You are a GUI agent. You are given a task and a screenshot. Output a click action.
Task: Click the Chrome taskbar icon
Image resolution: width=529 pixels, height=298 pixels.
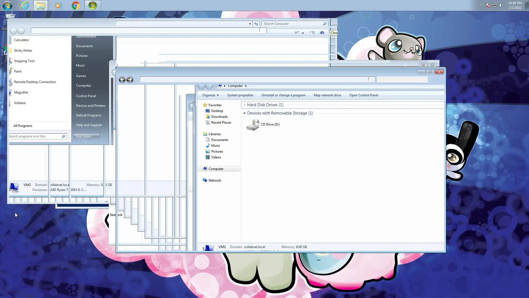tap(75, 6)
